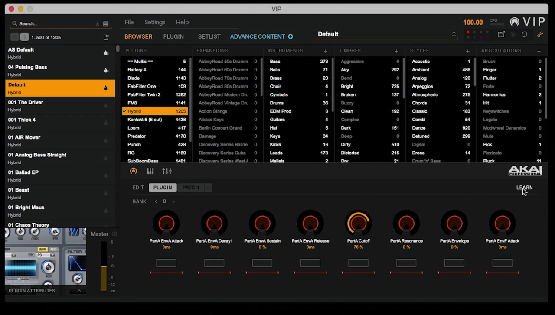Image resolution: width=555 pixels, height=315 pixels.
Task: Select PLUGIN edit mode button
Action: [x=163, y=188]
